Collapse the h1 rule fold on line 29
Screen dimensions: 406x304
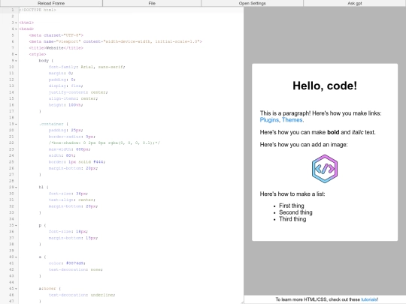pyautogui.click(x=16, y=187)
